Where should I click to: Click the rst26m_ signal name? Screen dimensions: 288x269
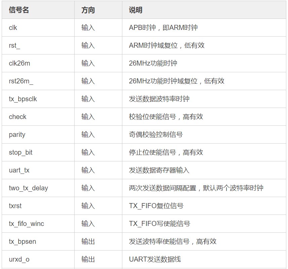pos(21,81)
